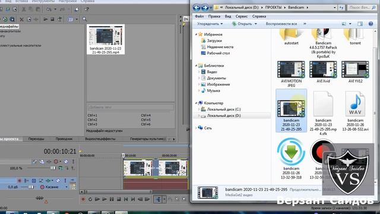Screen dimensions: 380x214
Task: Click the Get Media from Web globe icon
Action: (5, 20)
